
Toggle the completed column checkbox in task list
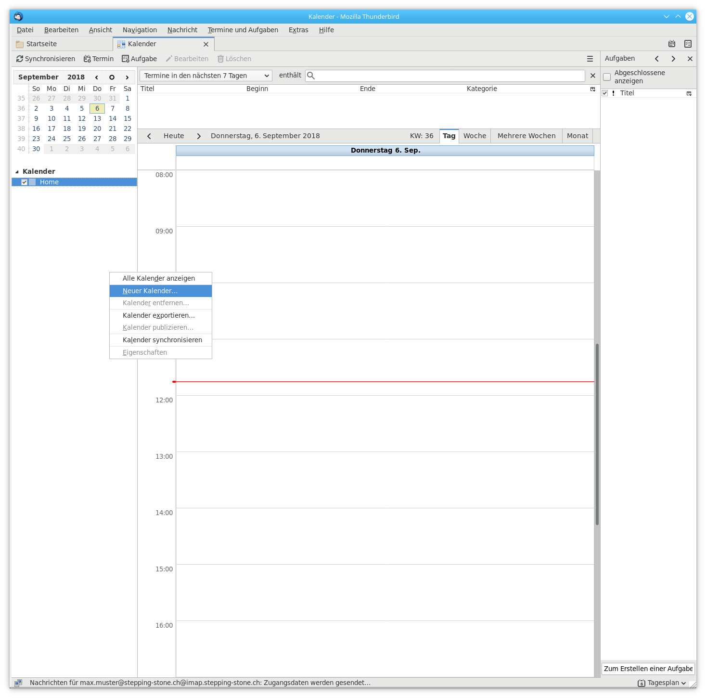coord(605,93)
